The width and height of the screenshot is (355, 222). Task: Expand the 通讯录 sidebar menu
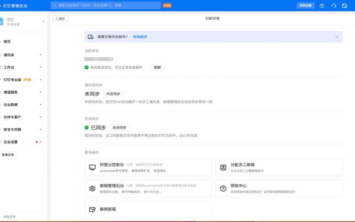[41, 55]
